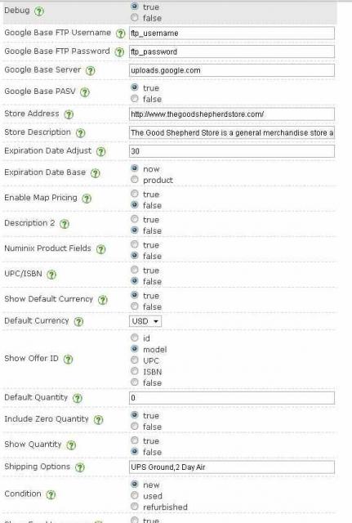Click the Google Base FTP Password field
Viewport: 352px width, 523px height.
click(x=232, y=51)
